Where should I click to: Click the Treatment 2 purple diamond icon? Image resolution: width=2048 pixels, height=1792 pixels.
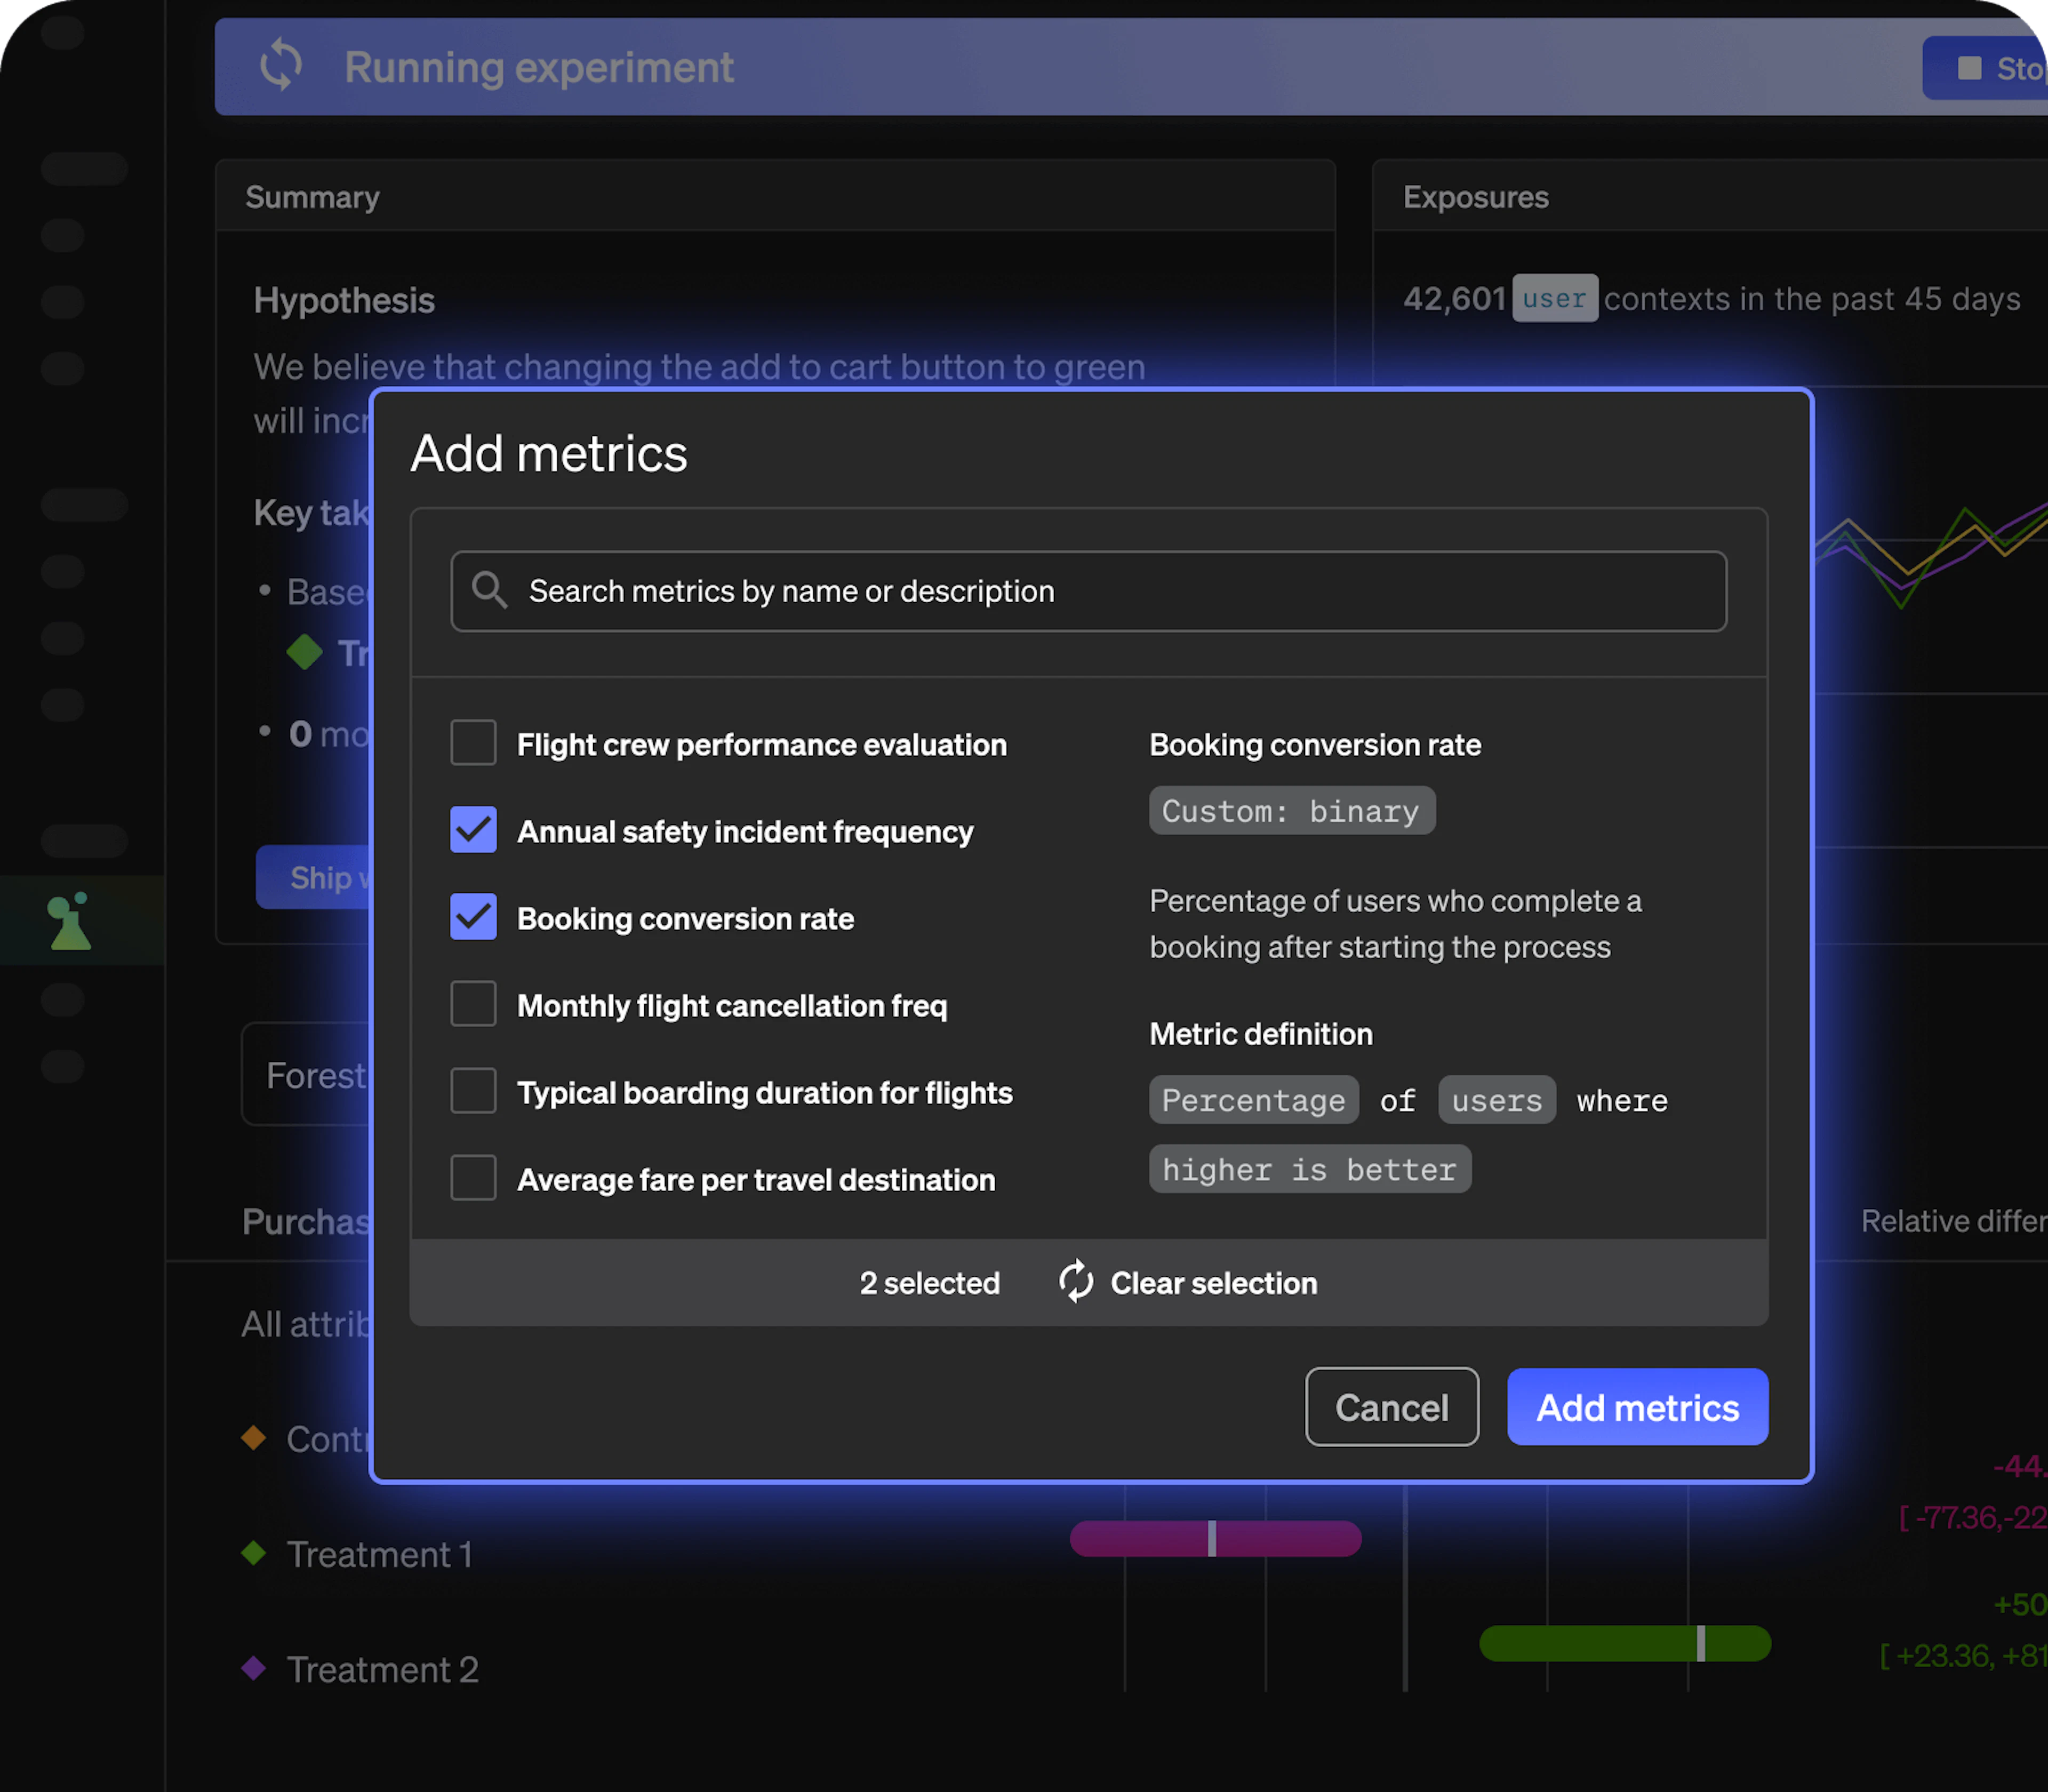click(254, 1668)
